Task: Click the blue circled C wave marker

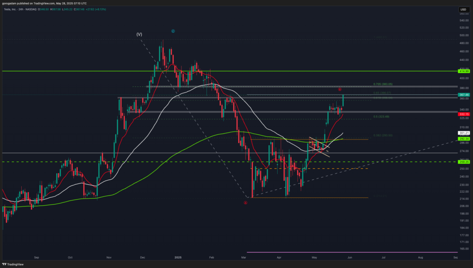Action: pos(173,31)
